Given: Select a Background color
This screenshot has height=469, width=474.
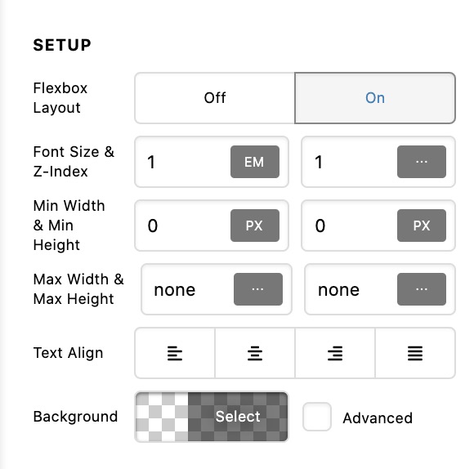Looking at the screenshot, I should pyautogui.click(x=238, y=417).
